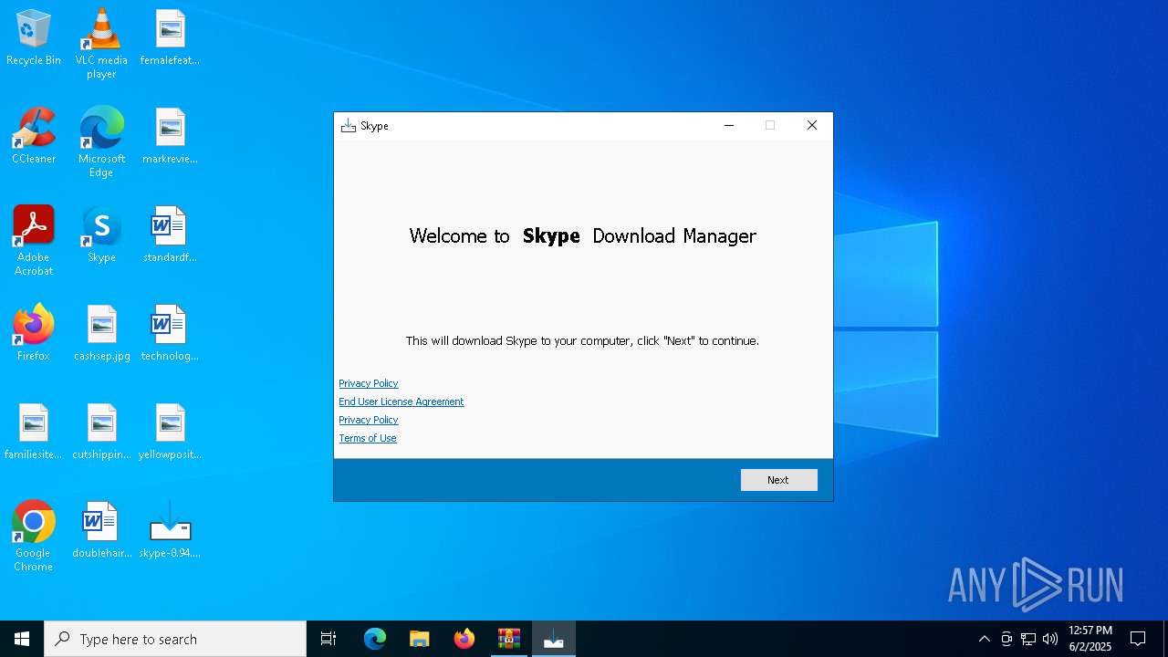Click the Next button in Skype installer

tap(778, 480)
